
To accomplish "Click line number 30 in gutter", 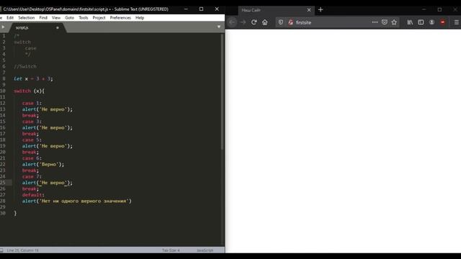I will [x=3, y=213].
